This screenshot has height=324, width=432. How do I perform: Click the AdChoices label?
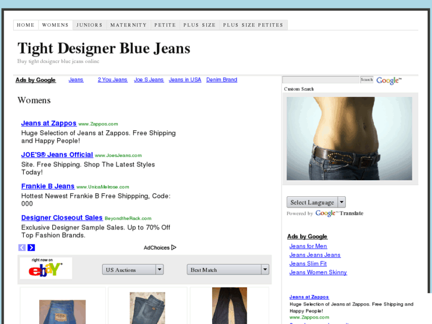[x=156, y=248]
